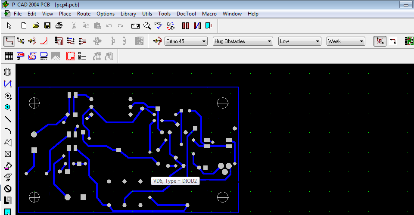Open the Hug Obstacles dropdown

click(x=243, y=41)
